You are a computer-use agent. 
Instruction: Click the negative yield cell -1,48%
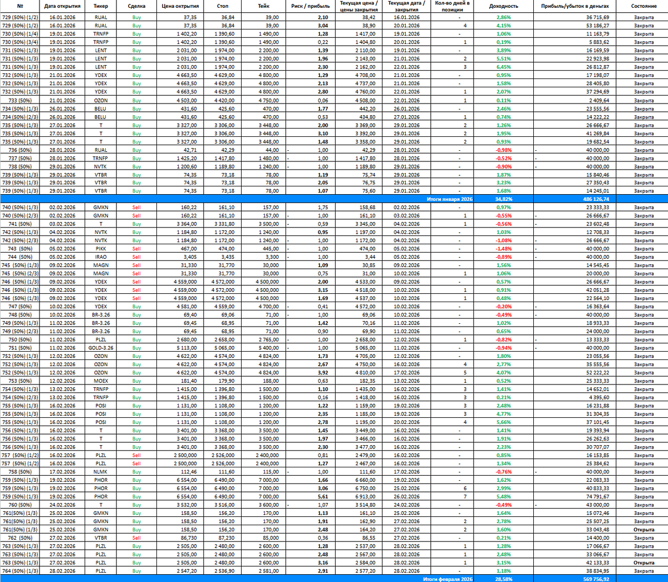click(503, 249)
